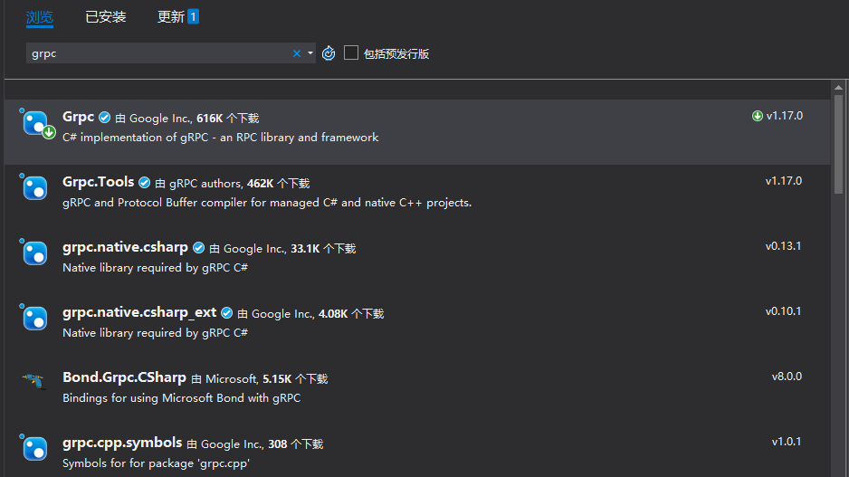
Task: Click 'Bindings for using Microsoft Bond' description
Action: pos(181,398)
